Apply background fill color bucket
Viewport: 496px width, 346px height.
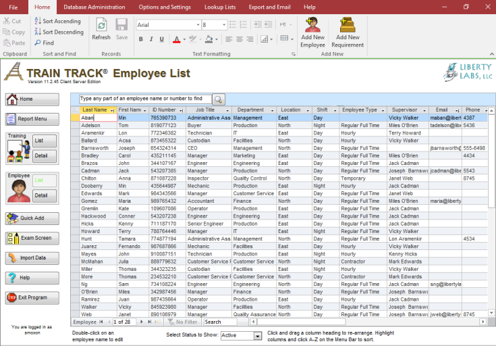[209, 39]
